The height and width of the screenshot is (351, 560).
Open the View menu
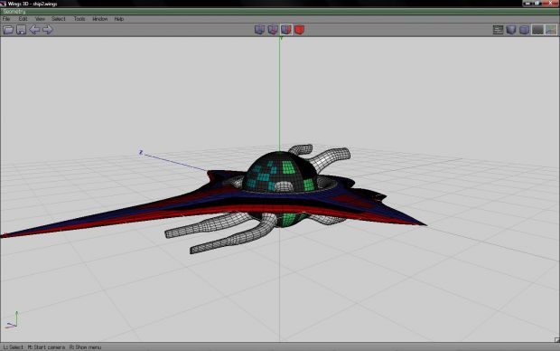(40, 19)
